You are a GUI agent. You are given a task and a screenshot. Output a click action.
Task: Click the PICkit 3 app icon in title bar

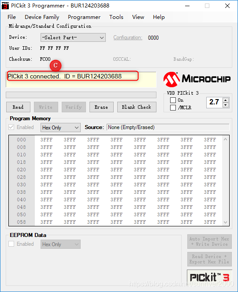[5, 6]
